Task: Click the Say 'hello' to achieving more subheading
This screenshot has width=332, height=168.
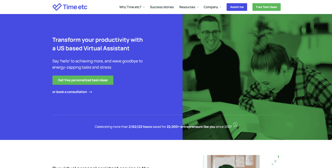Action: pos(97,64)
